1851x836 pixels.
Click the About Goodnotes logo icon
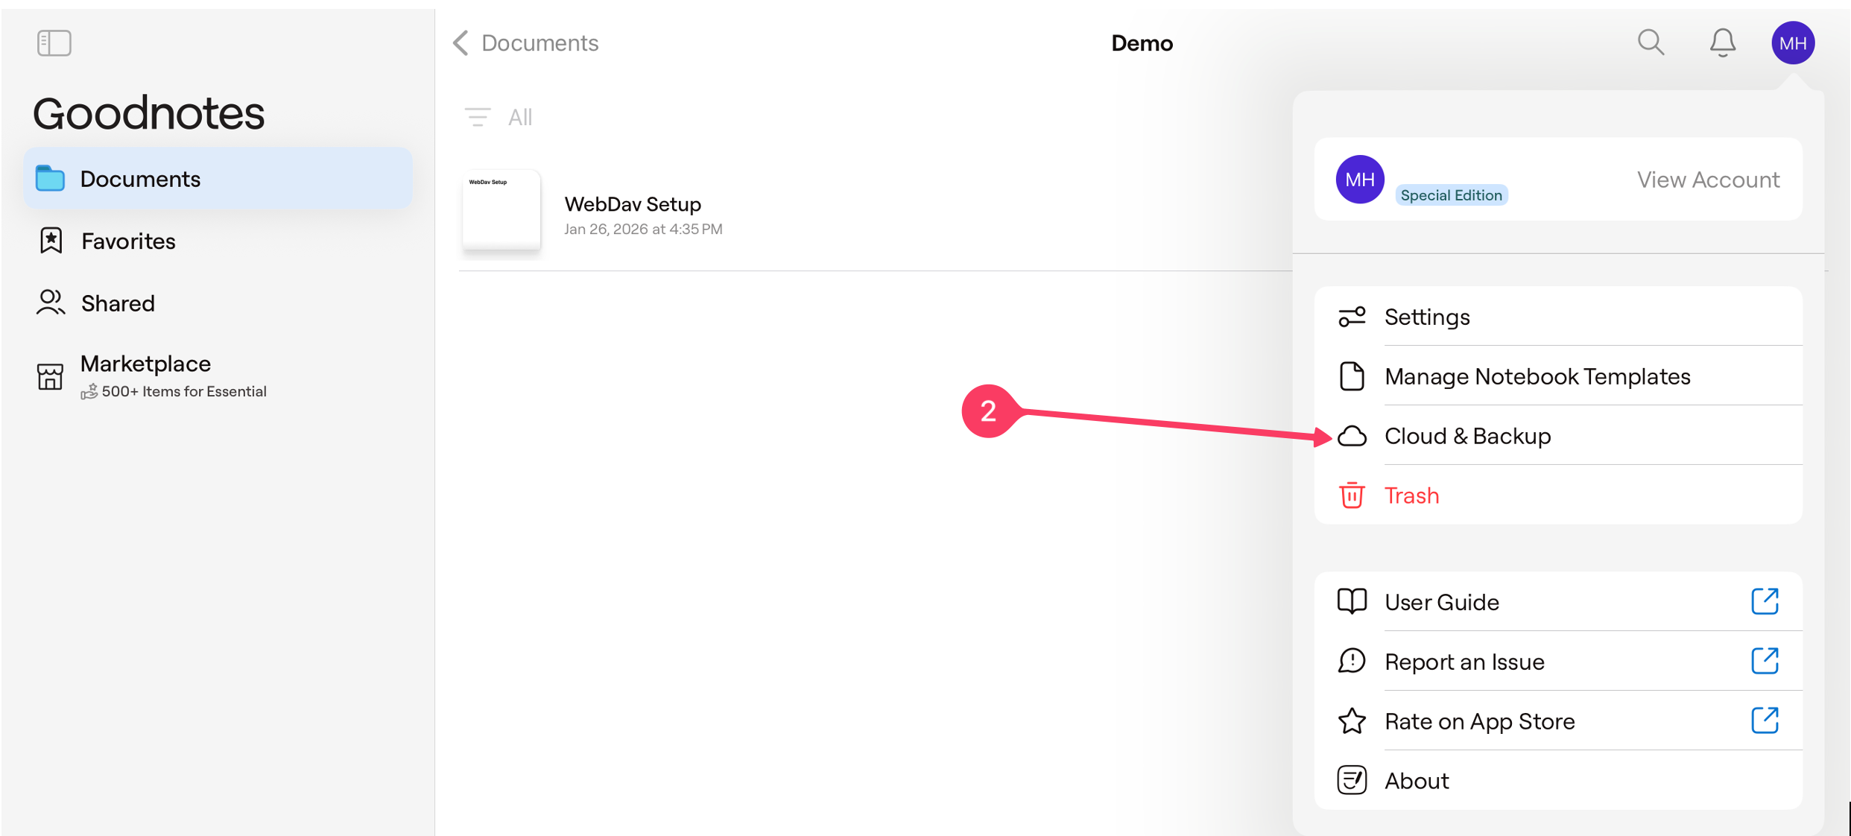click(1352, 780)
